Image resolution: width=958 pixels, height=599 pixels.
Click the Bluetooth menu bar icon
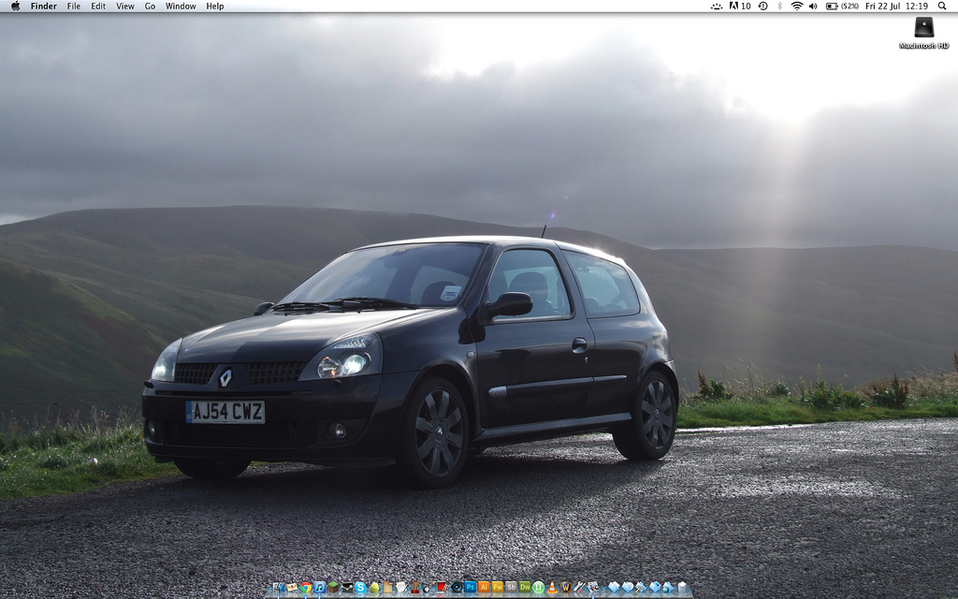click(779, 6)
